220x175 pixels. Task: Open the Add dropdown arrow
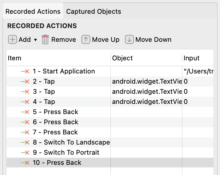pos(35,40)
